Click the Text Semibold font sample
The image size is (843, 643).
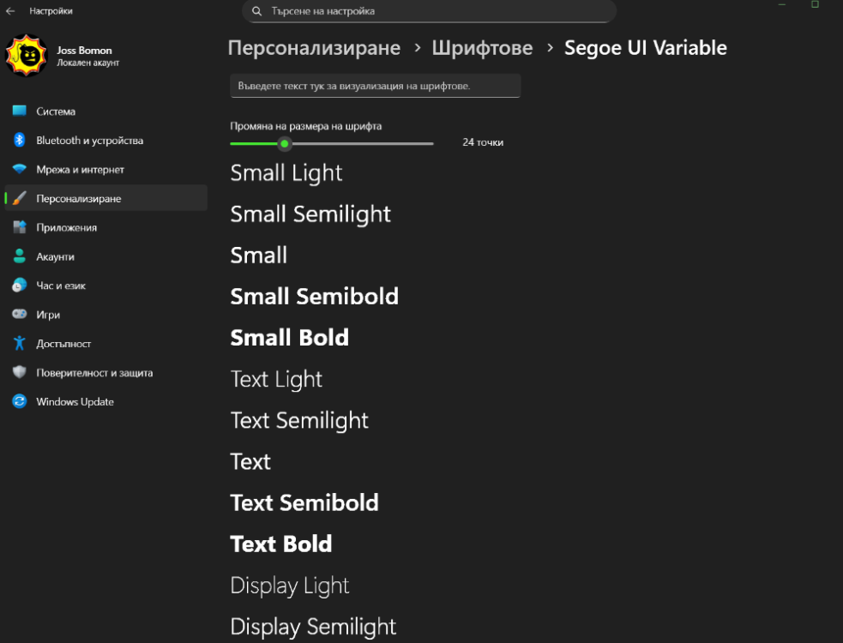tap(304, 503)
